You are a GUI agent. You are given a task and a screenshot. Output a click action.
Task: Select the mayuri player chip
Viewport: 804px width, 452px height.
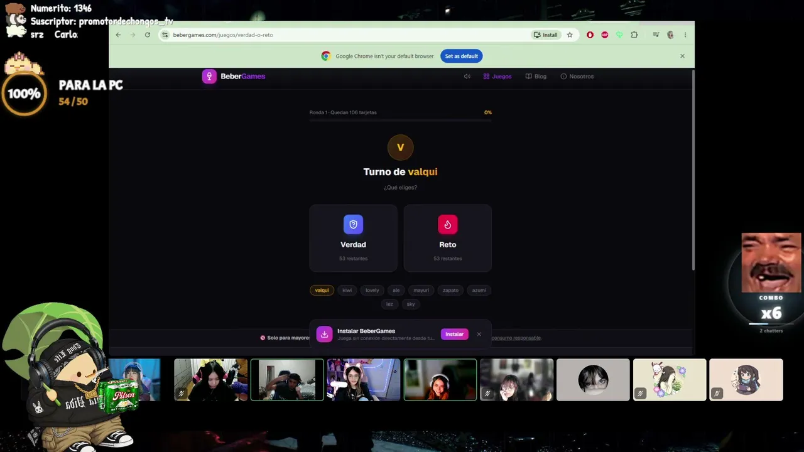click(421, 290)
